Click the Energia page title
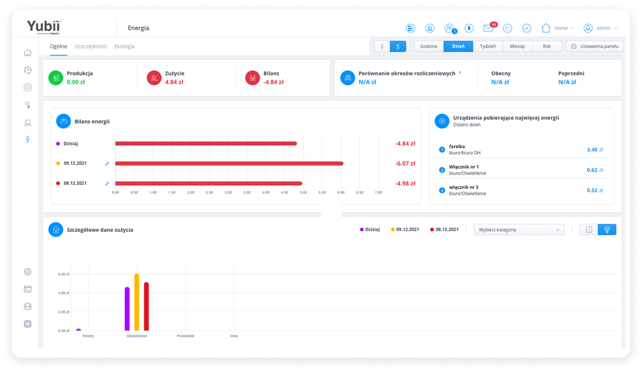This screenshot has width=642, height=372. coord(138,28)
